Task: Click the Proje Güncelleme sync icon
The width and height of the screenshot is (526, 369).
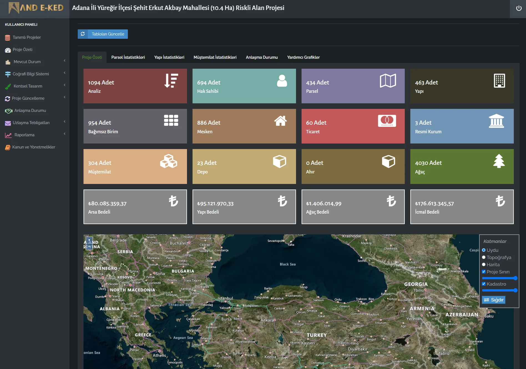Action: pyautogui.click(x=7, y=99)
